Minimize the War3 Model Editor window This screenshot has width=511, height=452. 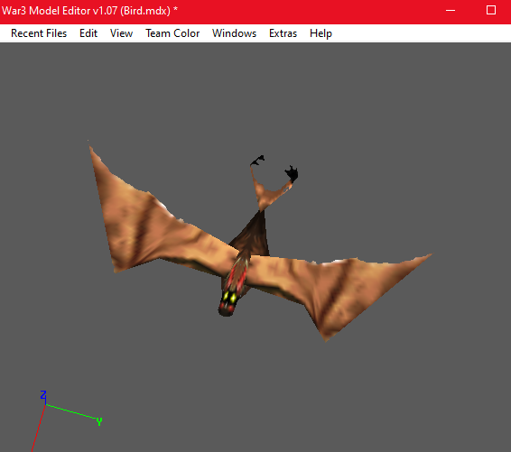(x=451, y=11)
